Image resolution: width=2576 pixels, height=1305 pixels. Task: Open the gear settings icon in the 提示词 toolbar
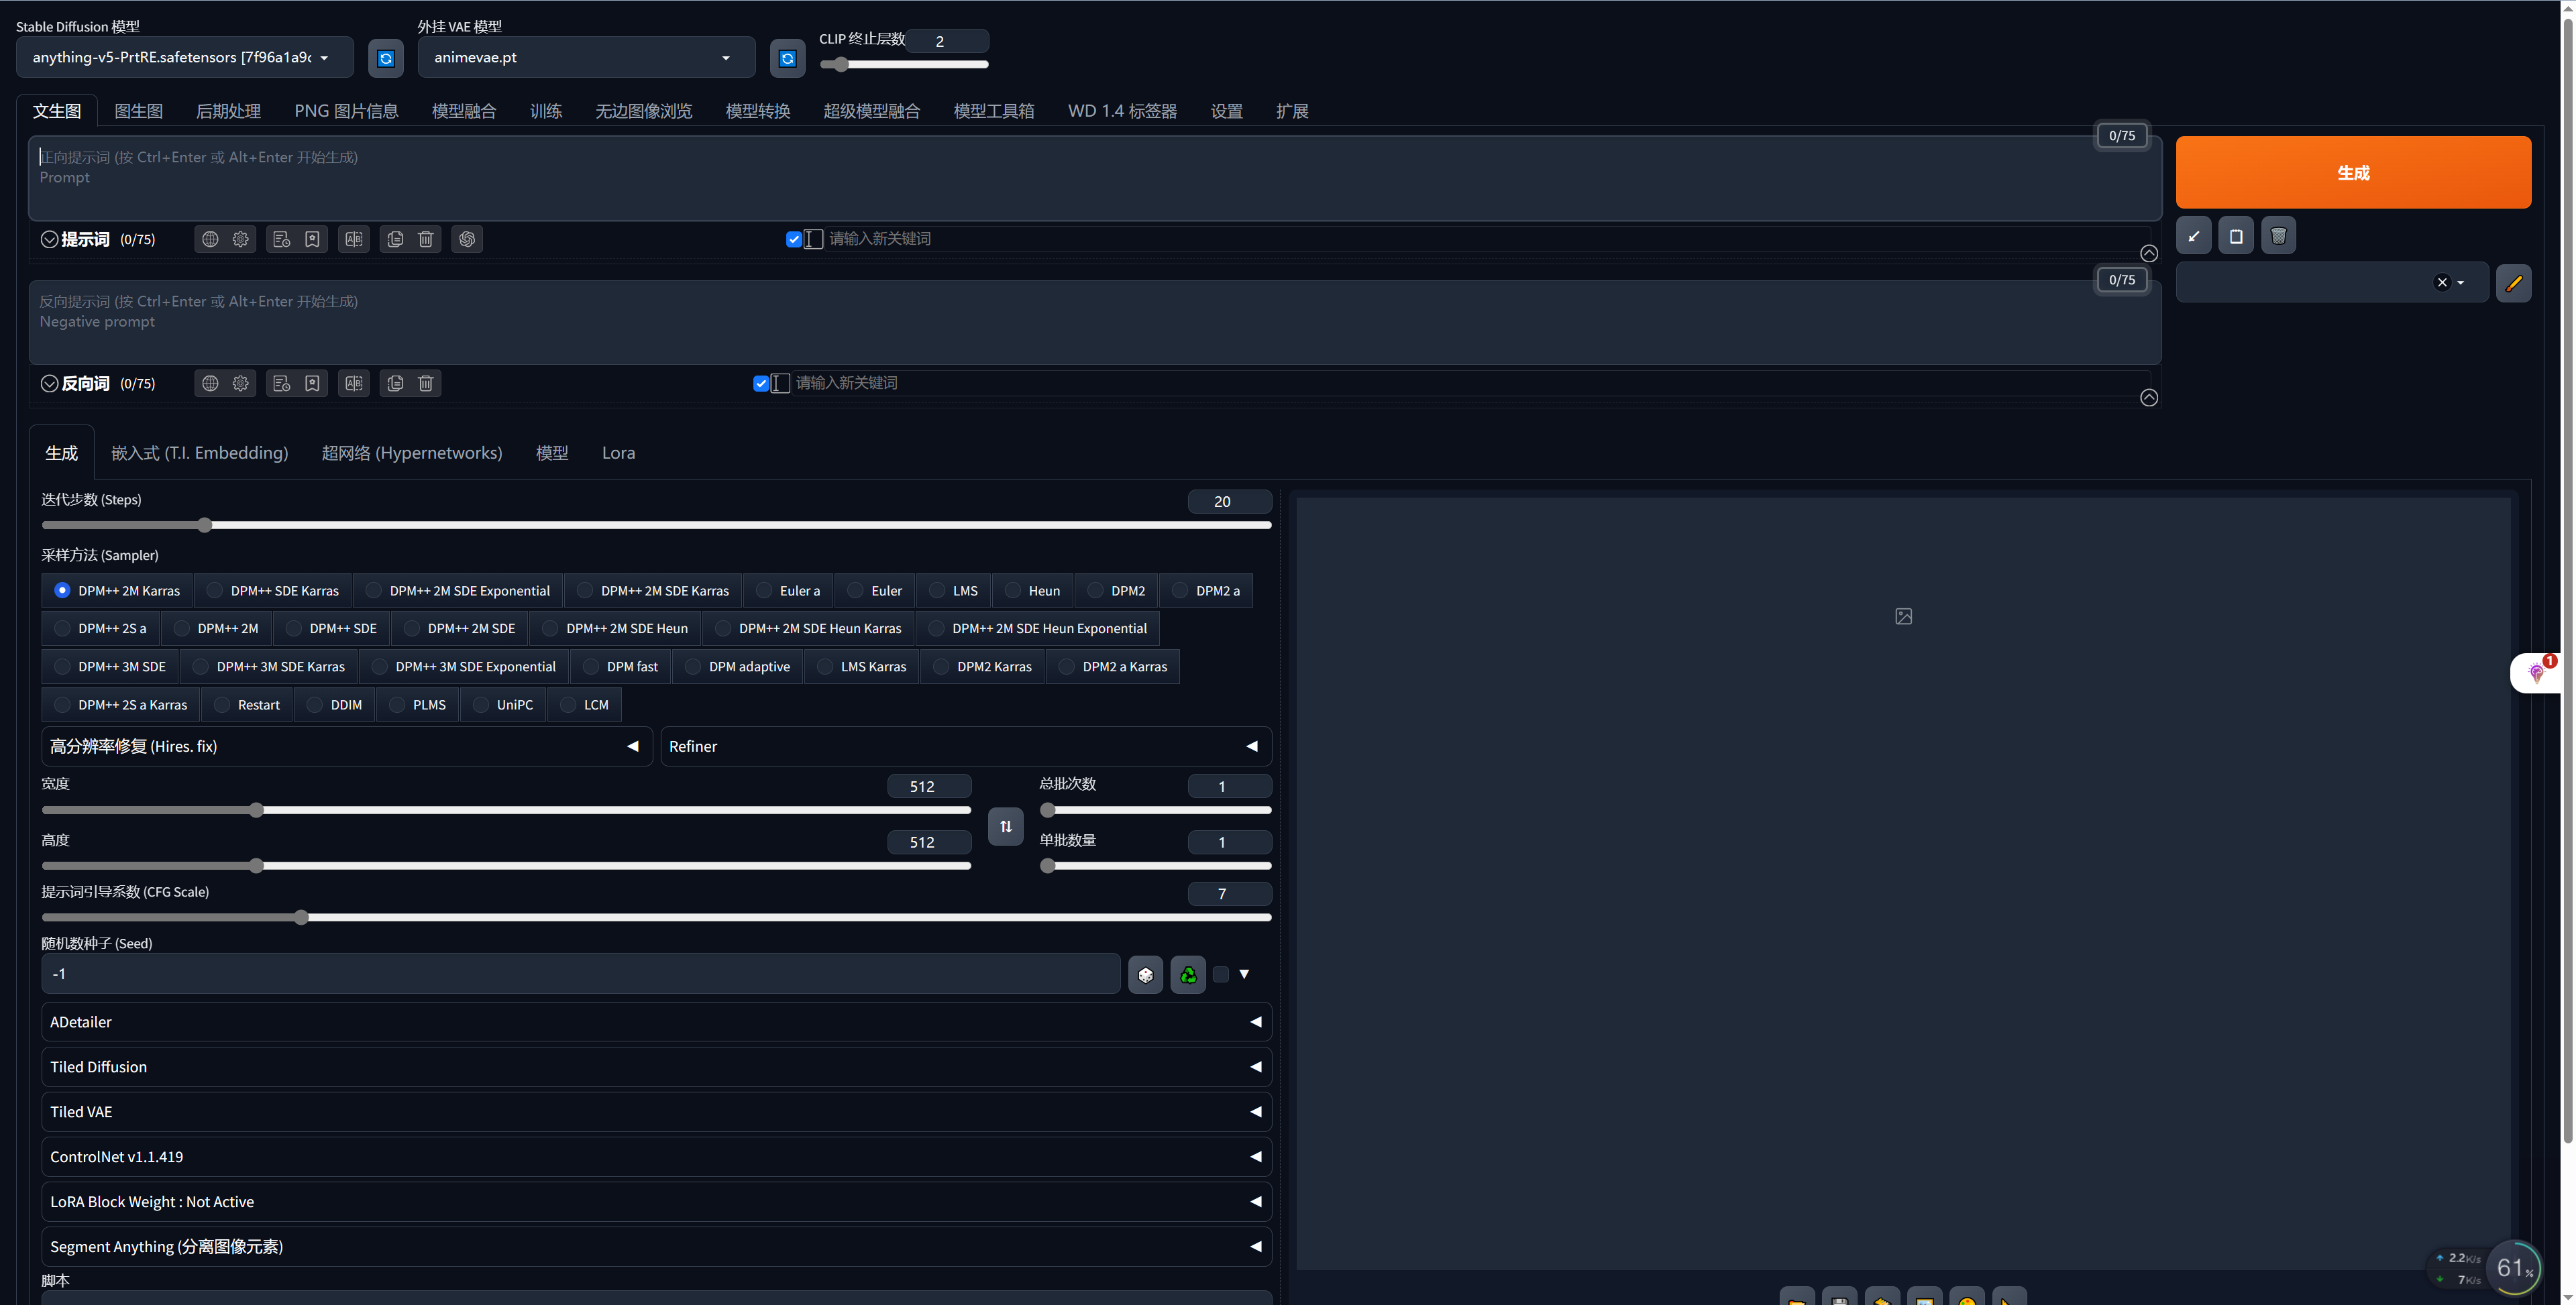[241, 239]
